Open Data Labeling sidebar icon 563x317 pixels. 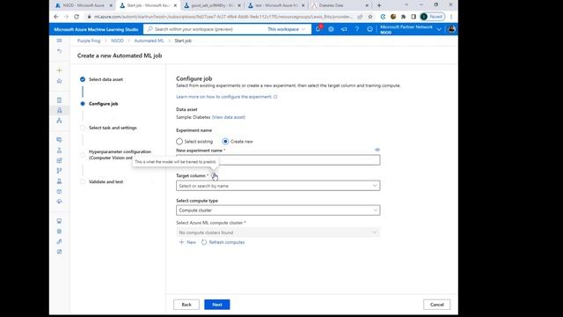pyautogui.click(x=59, y=252)
